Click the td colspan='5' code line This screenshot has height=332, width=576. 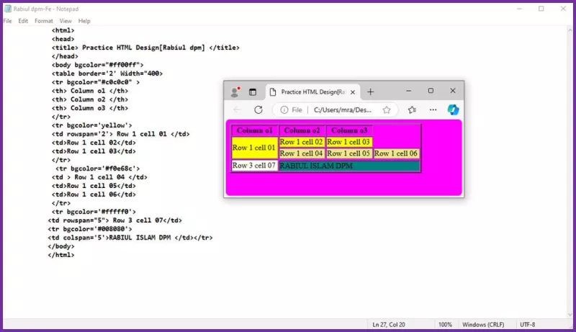pos(130,238)
